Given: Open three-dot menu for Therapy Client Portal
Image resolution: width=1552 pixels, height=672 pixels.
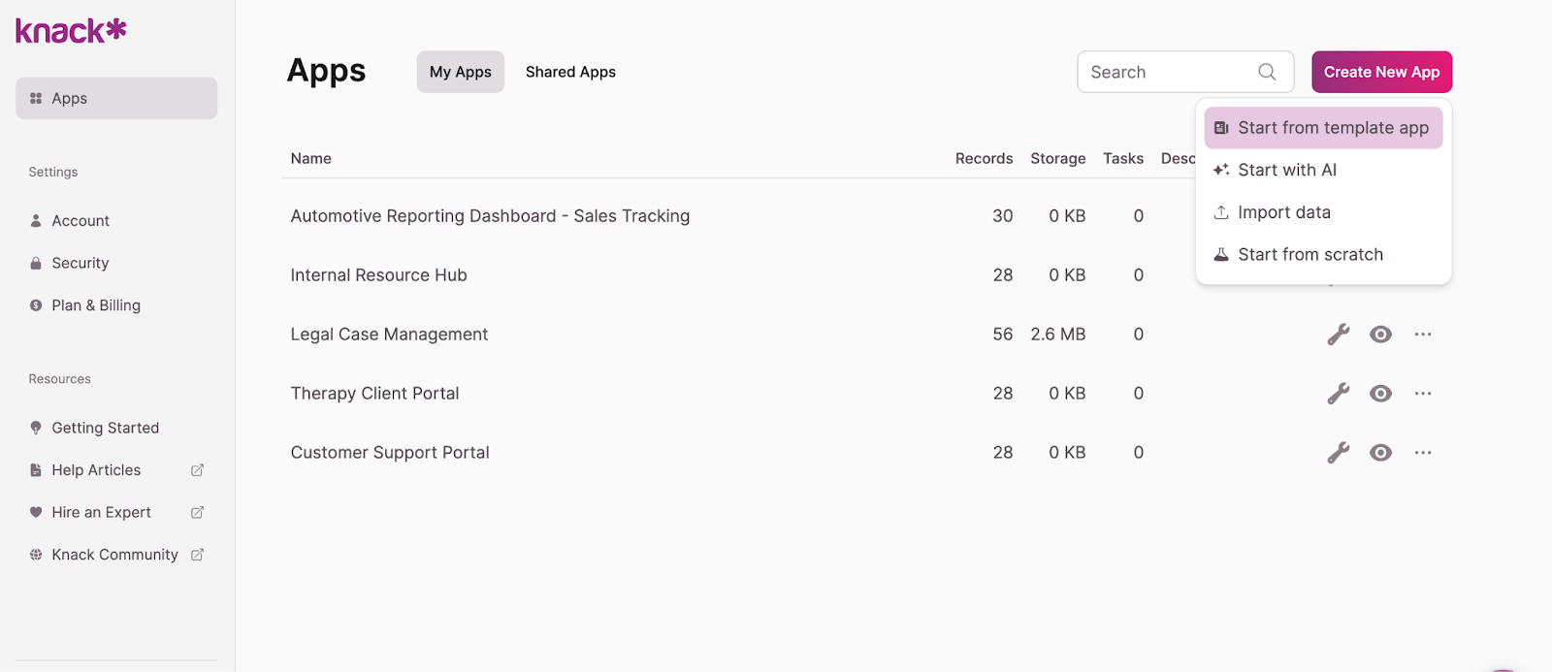Looking at the screenshot, I should click(1423, 394).
